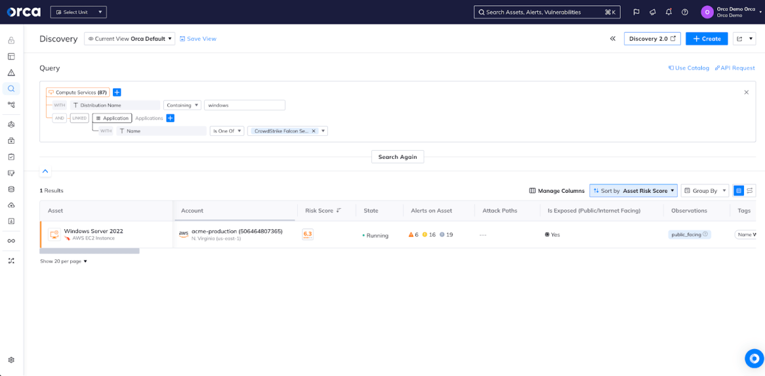The image size is (765, 376).
Task: Open the dashboard layout icon in sidebar
Action: coord(11,57)
